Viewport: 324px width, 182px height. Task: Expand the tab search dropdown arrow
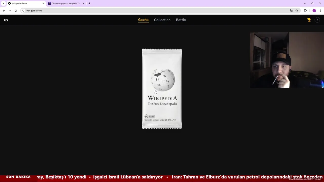point(3,4)
